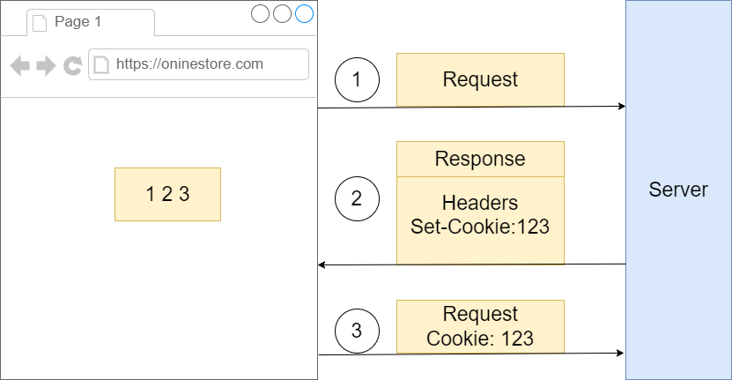The image size is (732, 380).
Task: Click the page icon inside the address bar
Action: click(x=101, y=64)
